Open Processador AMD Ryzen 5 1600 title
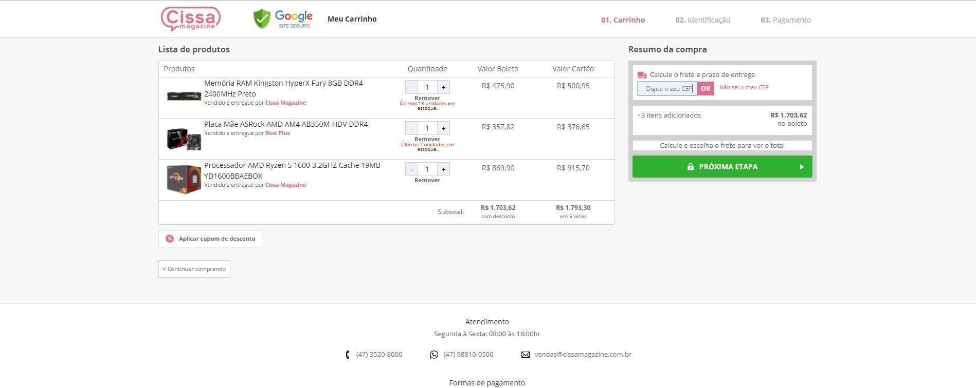Image resolution: width=976 pixels, height=388 pixels. 292,170
